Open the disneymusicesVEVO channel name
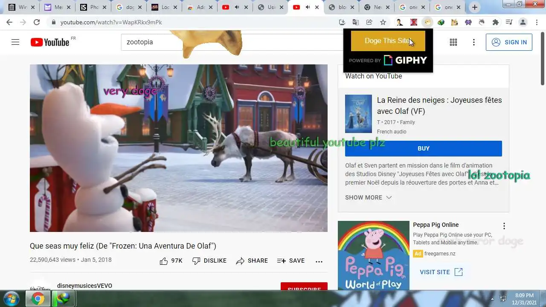Screen dimensions: 546x307 (84, 286)
